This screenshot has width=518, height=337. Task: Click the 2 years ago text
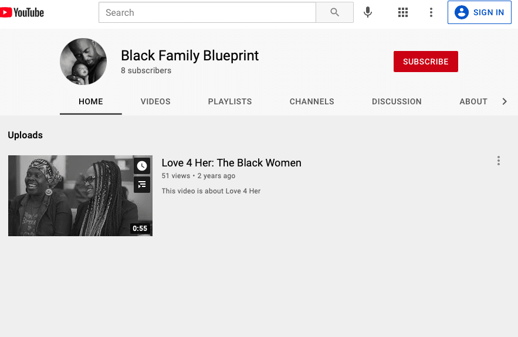[216, 176]
